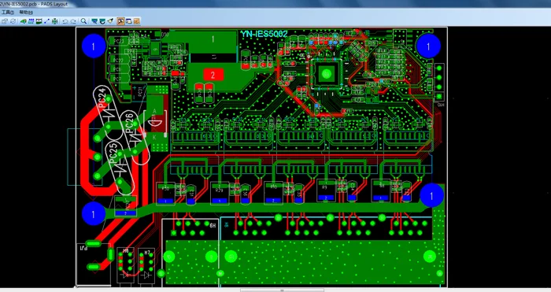The height and width of the screenshot is (292, 551).
Task: Click the Undo arrow icon
Action: pos(65,21)
